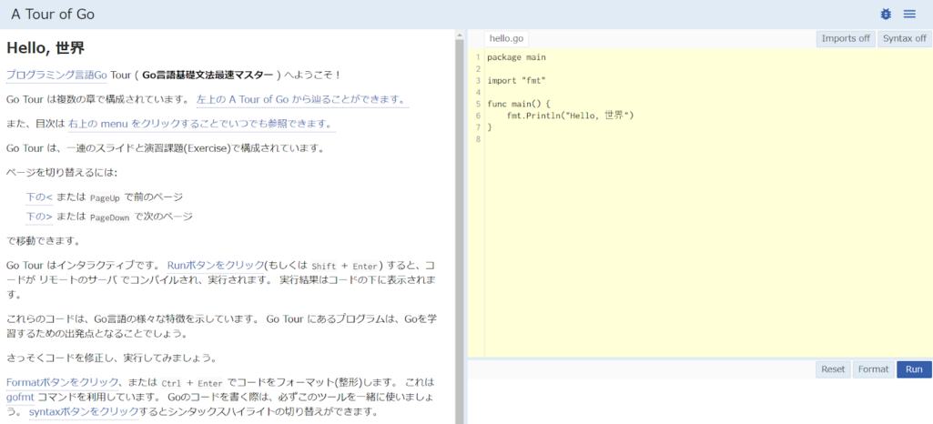
Task: Click the 右上の menu をクリック link
Action: click(202, 124)
